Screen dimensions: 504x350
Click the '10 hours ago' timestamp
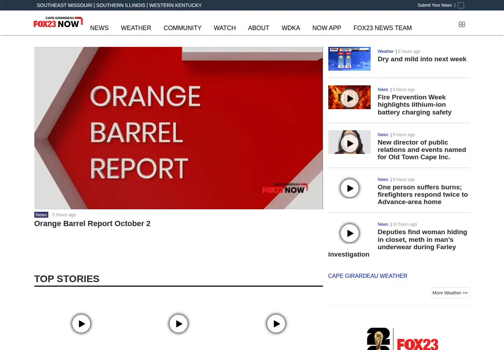[405, 224]
